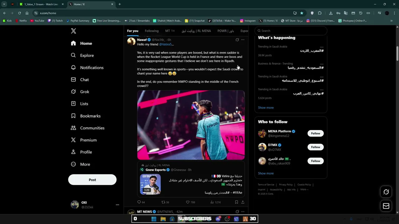This screenshot has height=224, width=399.
Task: Open more options on Nawaf's post
Action: (x=243, y=40)
